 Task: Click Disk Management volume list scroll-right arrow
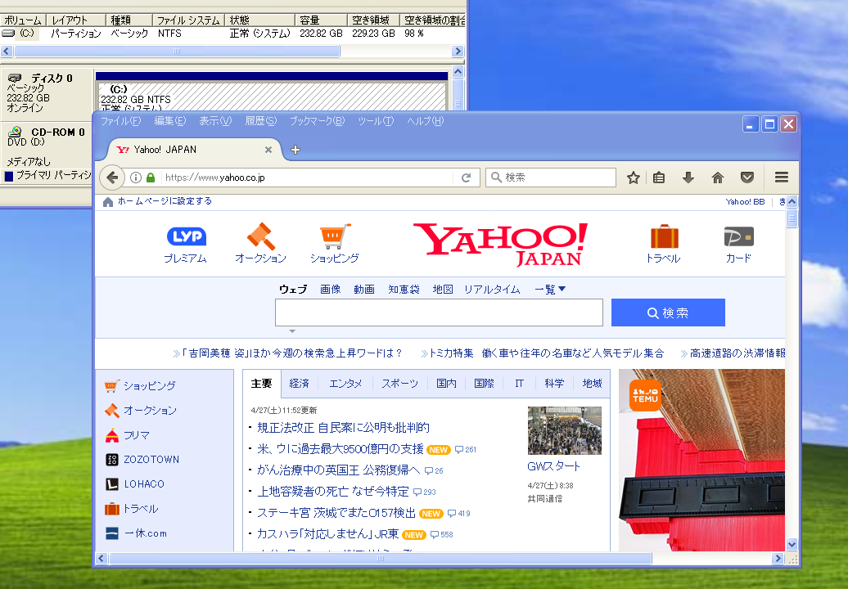pyautogui.click(x=458, y=52)
